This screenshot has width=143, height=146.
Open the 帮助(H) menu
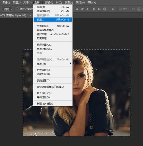coord(92,2)
